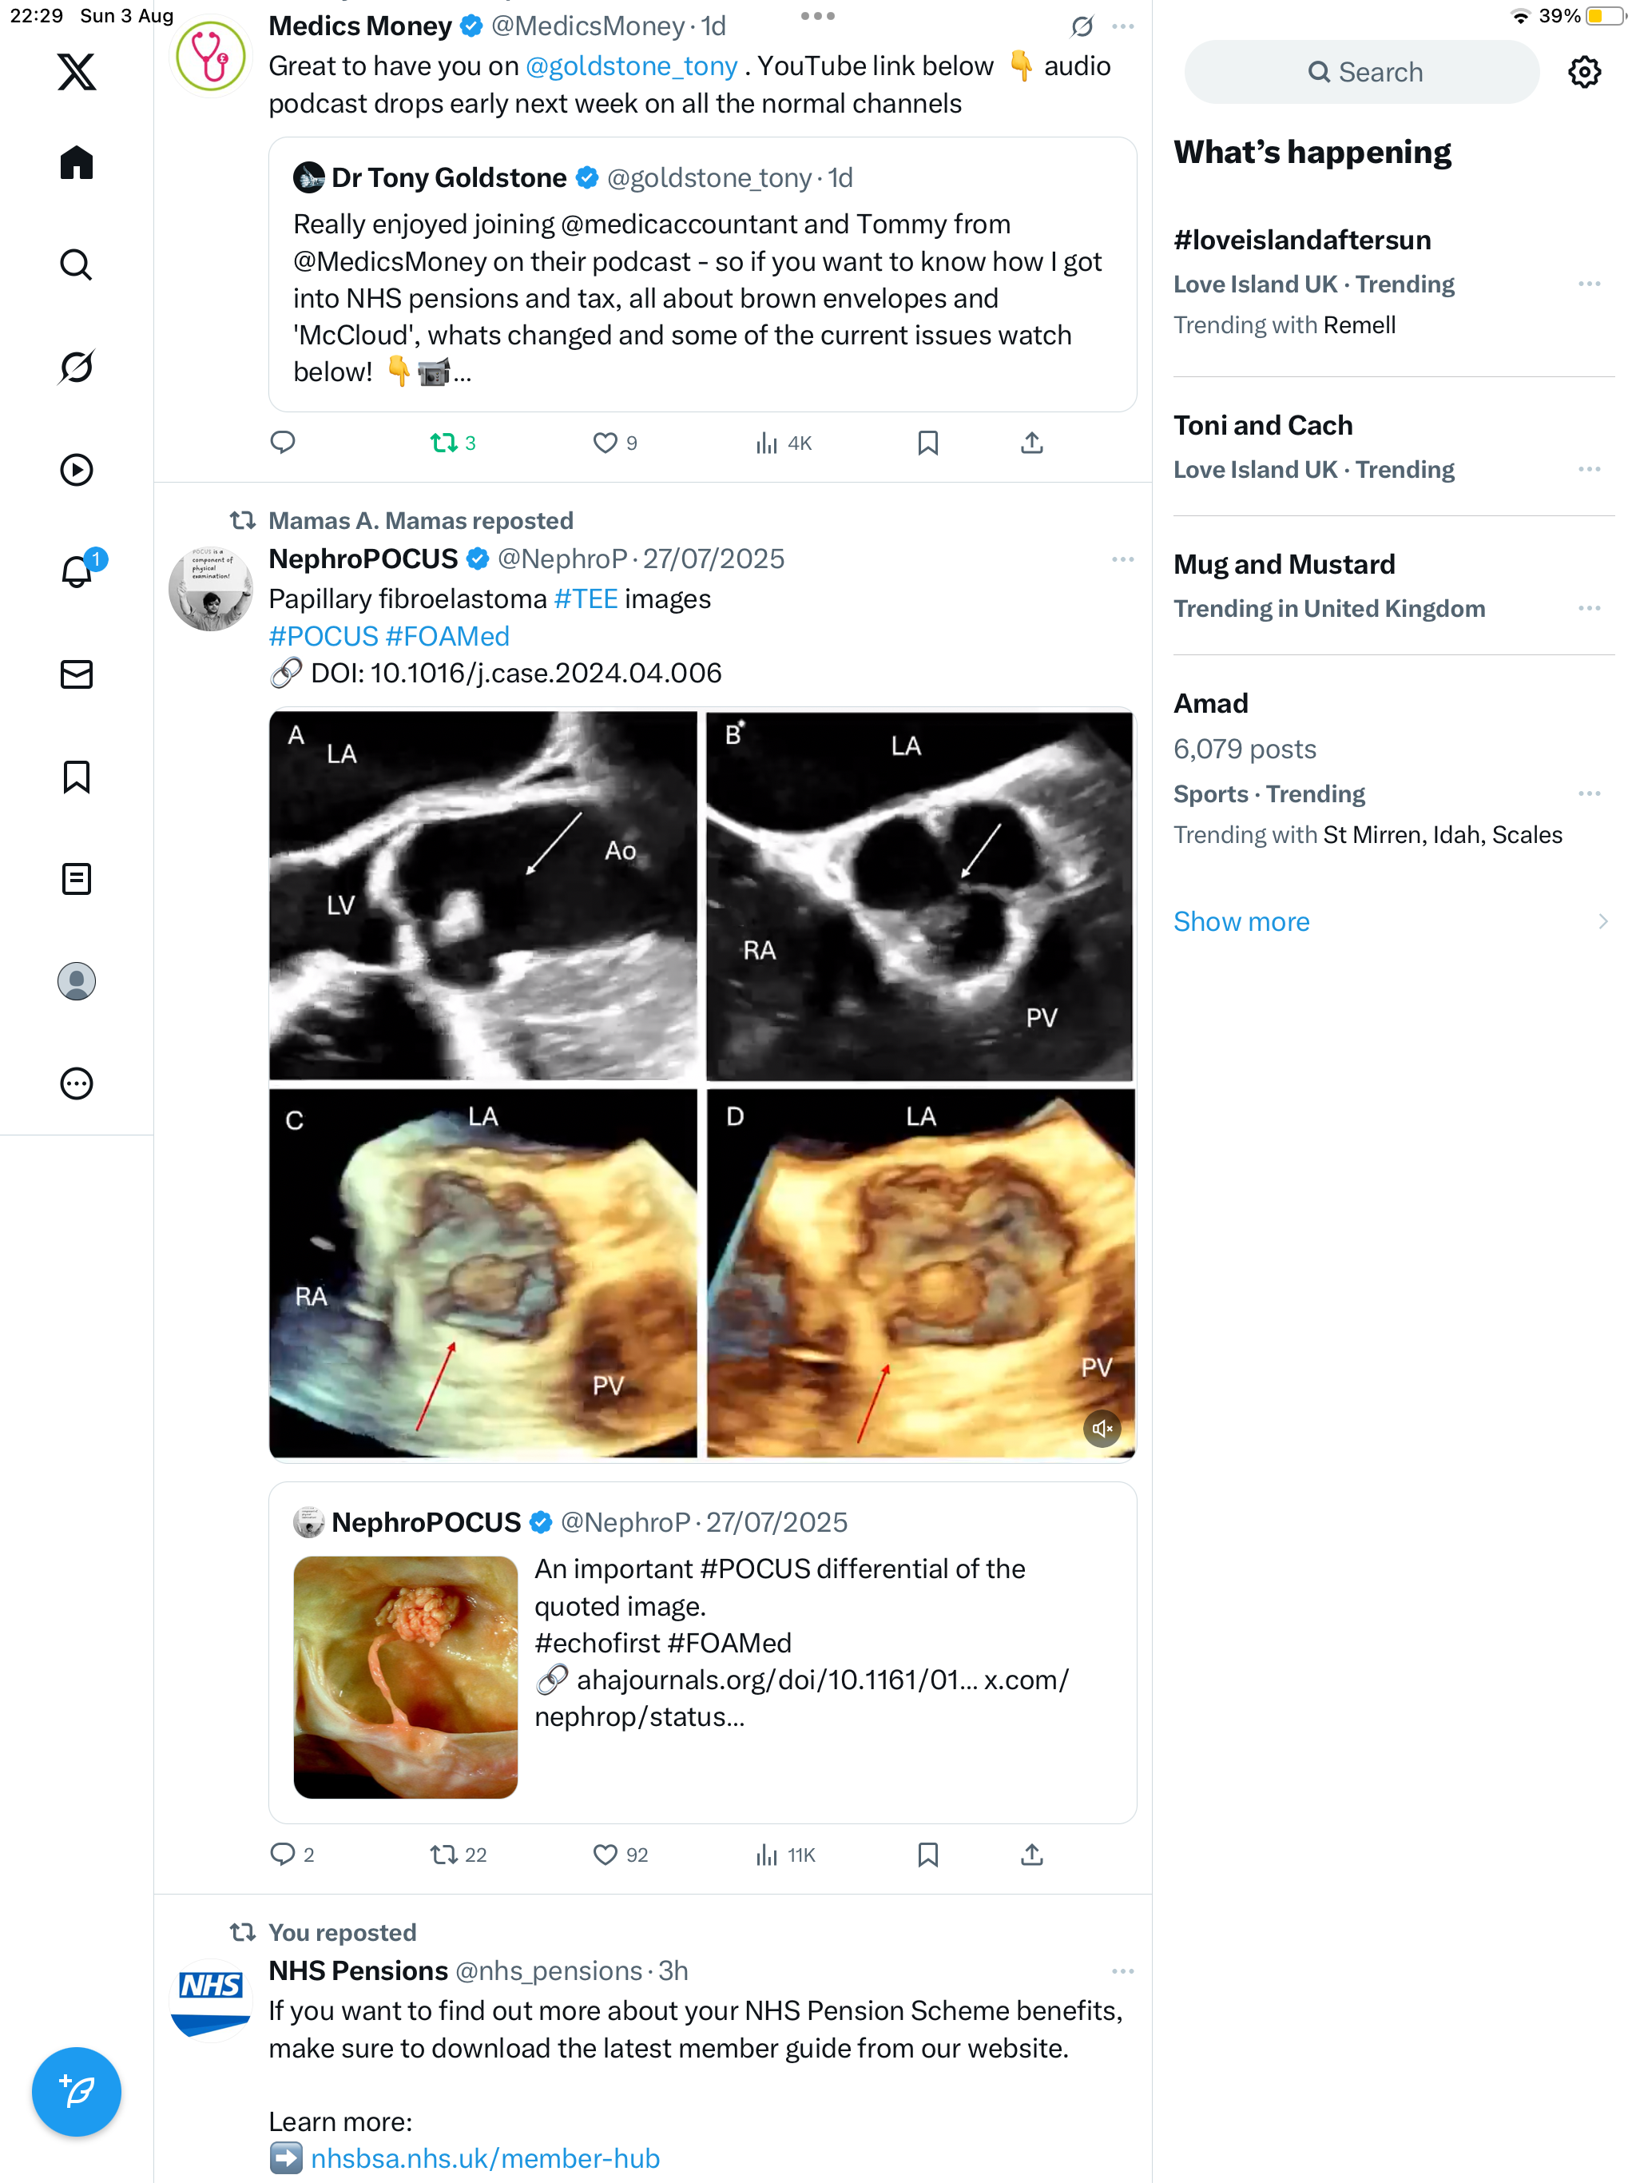Like the NephroPOCUS fibroelastoma post
The height and width of the screenshot is (2183, 1636).
(x=605, y=1855)
